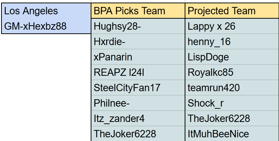The width and height of the screenshot is (279, 141).
Task: Select the Shock_r cell
Action: pos(232,103)
